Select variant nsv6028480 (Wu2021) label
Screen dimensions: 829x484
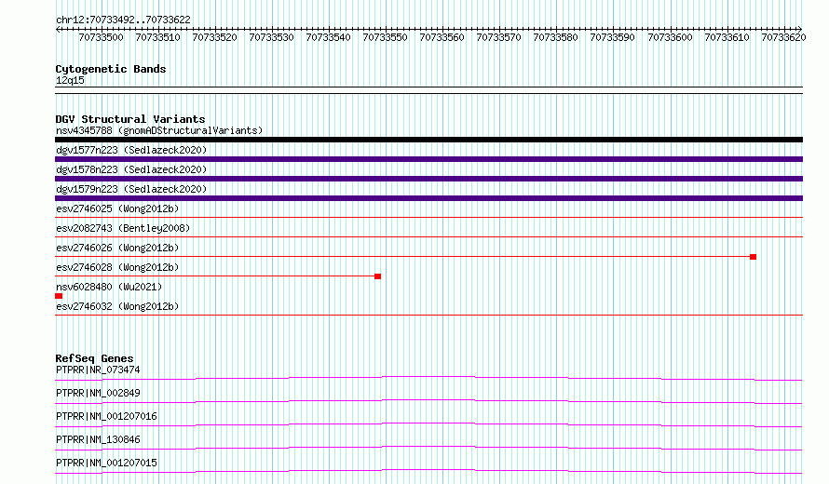109,287
